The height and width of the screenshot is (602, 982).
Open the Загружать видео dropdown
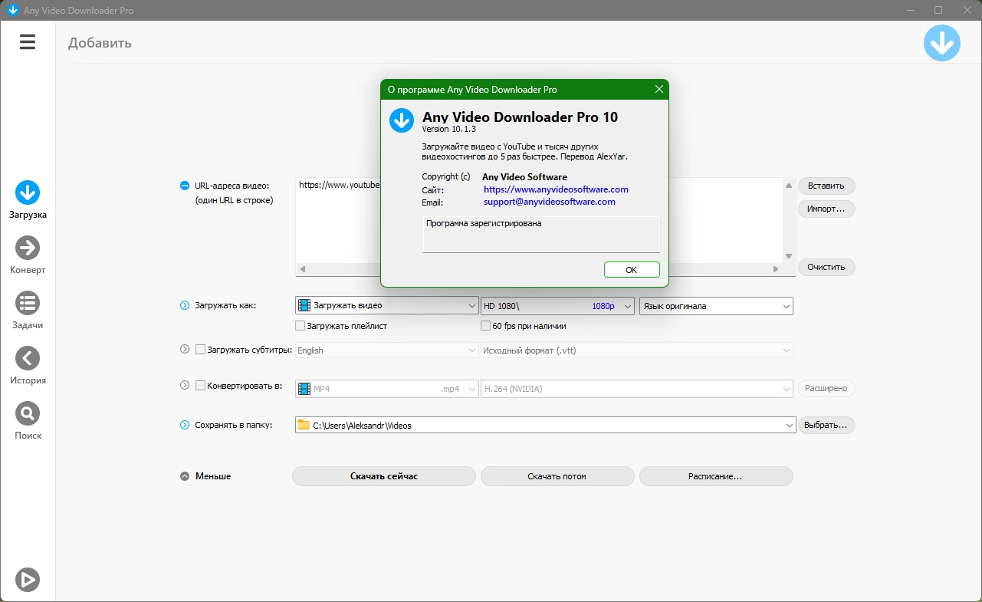pos(387,305)
